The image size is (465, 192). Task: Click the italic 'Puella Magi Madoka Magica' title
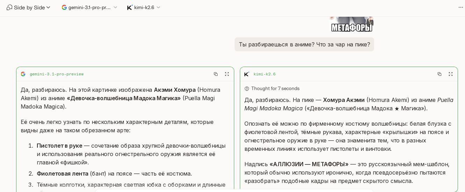(349, 104)
